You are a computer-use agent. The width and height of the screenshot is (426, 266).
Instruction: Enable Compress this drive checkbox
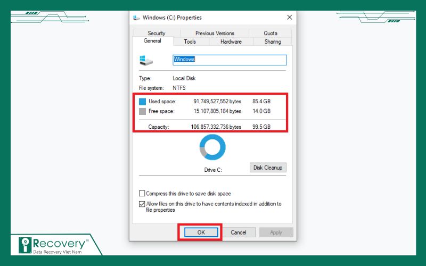coord(142,194)
